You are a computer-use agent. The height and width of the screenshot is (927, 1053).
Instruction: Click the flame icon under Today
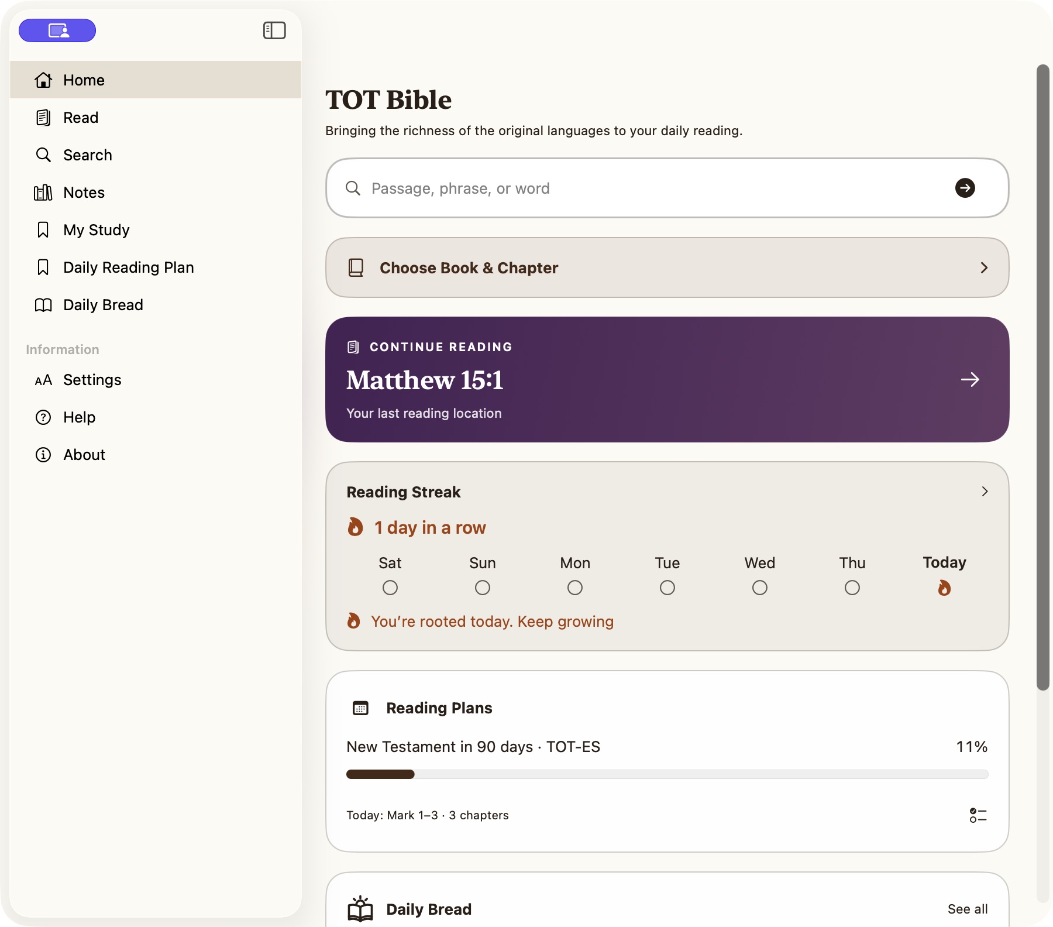[944, 588]
